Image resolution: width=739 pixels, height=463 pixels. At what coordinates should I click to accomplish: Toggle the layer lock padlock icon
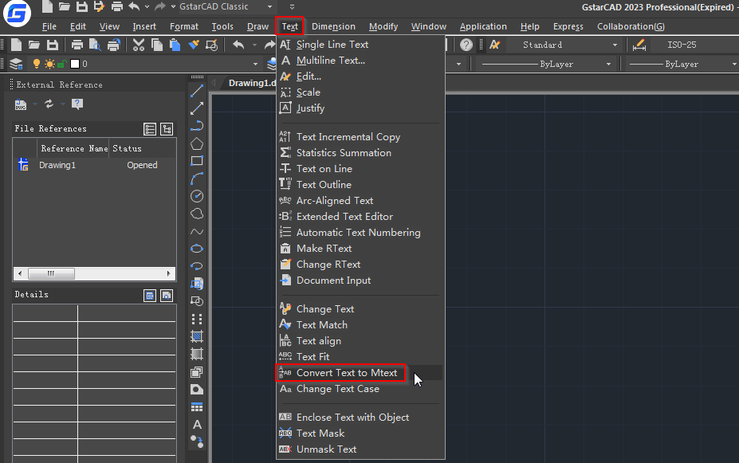(62, 64)
